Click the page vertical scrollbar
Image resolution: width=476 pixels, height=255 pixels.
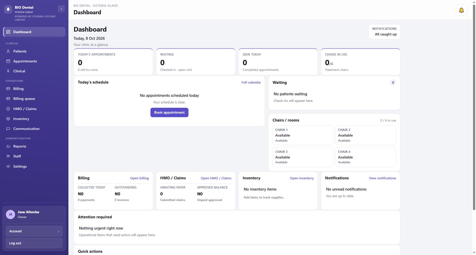coord(474,107)
